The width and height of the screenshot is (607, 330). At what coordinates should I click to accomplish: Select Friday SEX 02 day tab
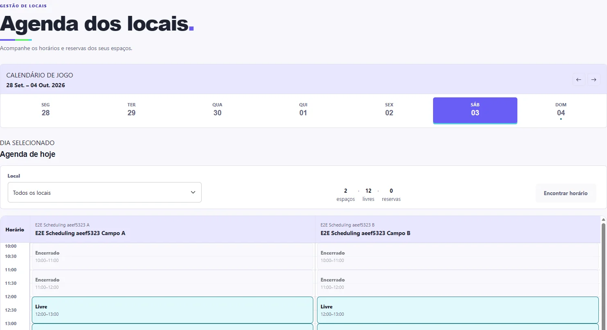[x=389, y=110]
